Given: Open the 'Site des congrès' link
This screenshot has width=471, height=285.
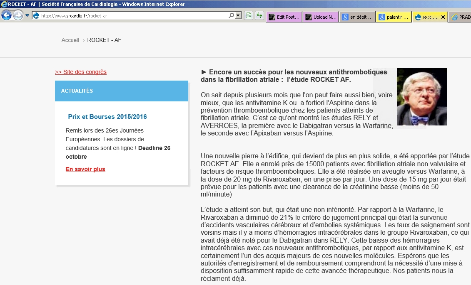Looking at the screenshot, I should [81, 72].
